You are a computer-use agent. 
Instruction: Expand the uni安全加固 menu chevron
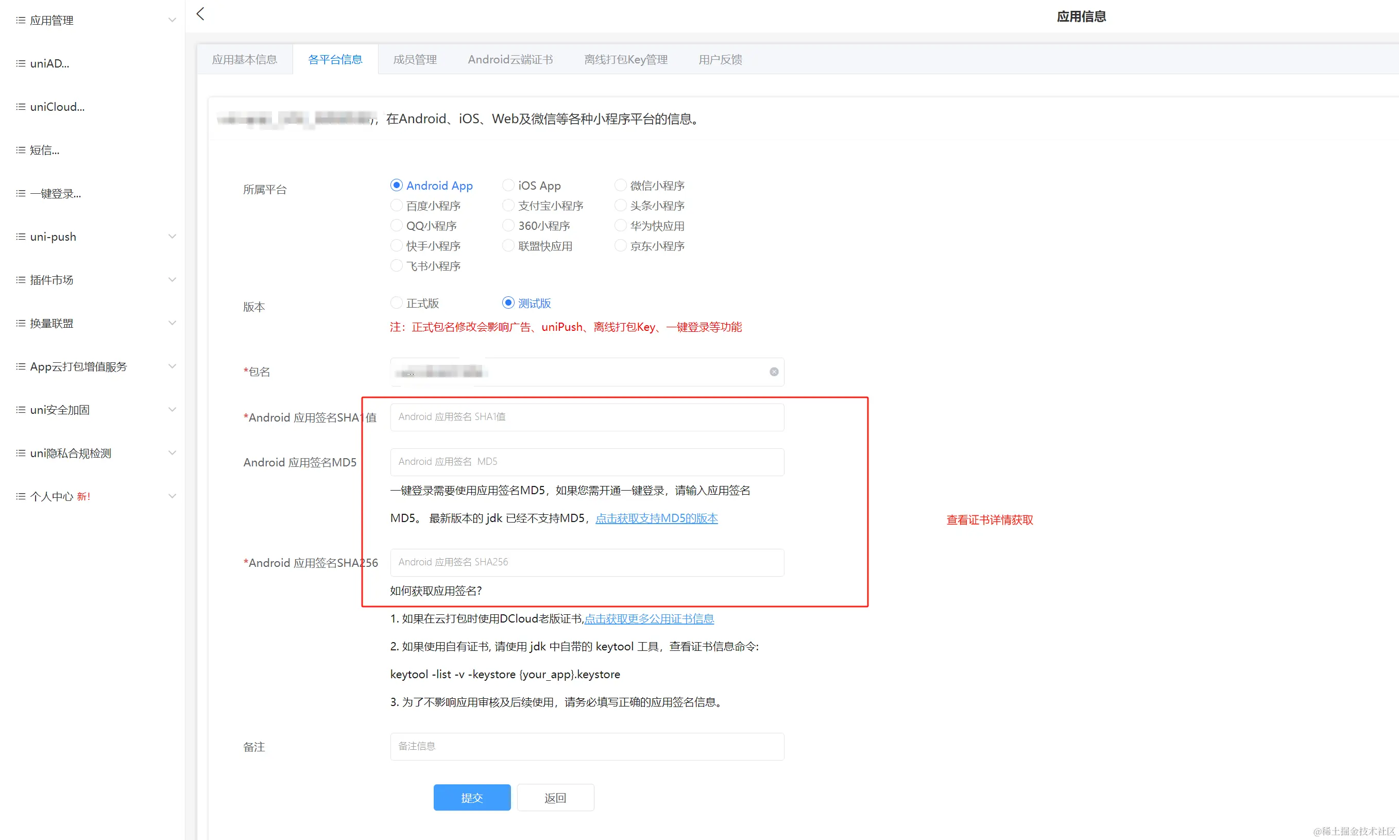(172, 410)
